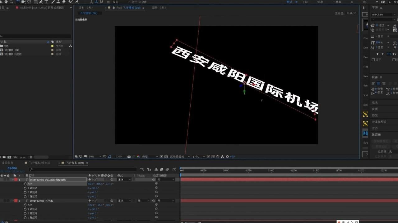Select the Clone Stamp tool

point(58,2)
